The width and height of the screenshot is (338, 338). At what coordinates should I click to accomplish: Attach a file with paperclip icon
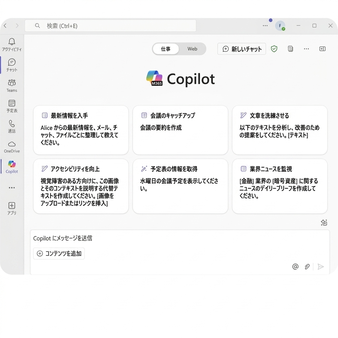click(307, 267)
